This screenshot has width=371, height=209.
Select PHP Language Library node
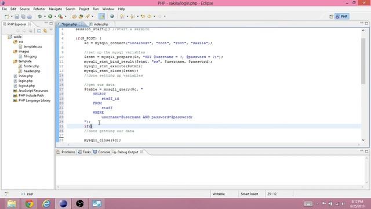click(34, 100)
